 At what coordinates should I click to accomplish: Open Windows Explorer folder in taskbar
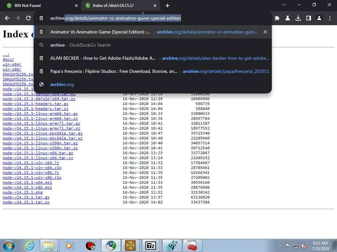tap(49, 245)
